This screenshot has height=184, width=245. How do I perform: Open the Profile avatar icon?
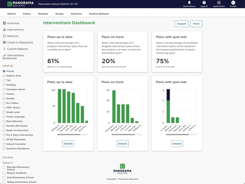[233, 3]
